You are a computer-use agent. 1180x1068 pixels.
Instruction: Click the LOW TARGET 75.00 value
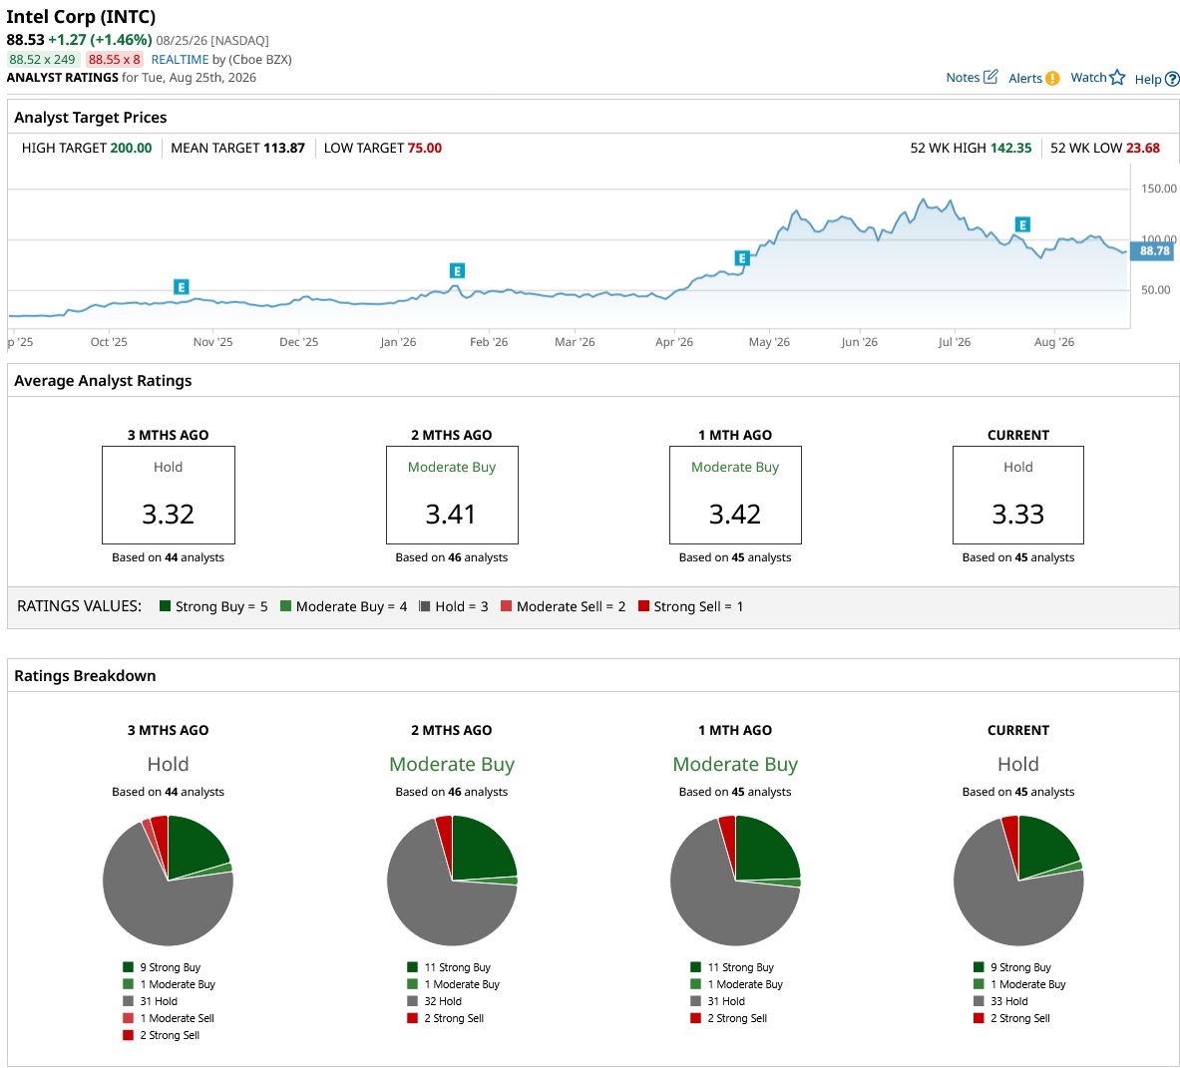425,149
